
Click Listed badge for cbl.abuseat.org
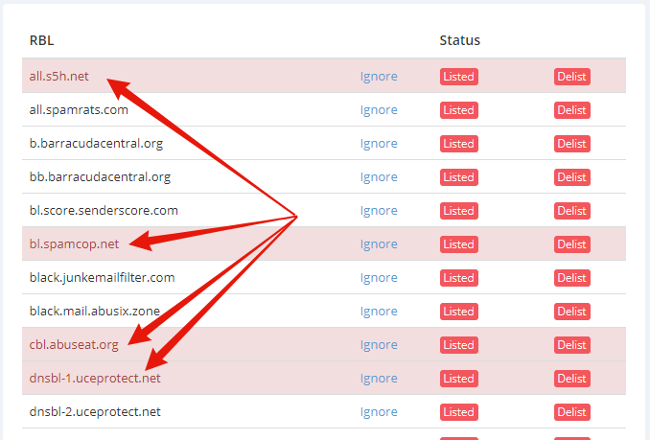pyautogui.click(x=459, y=345)
